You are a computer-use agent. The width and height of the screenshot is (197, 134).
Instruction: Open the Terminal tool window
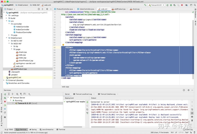(61, 129)
